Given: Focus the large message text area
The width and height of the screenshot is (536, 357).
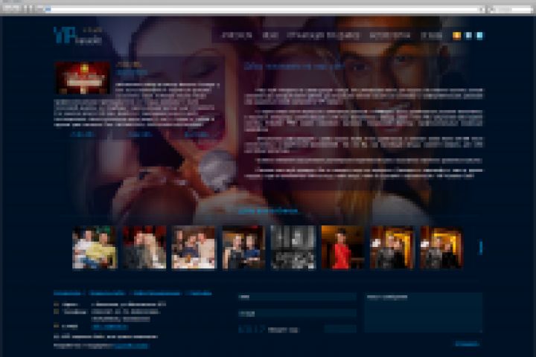Looking at the screenshot, I should (x=423, y=312).
